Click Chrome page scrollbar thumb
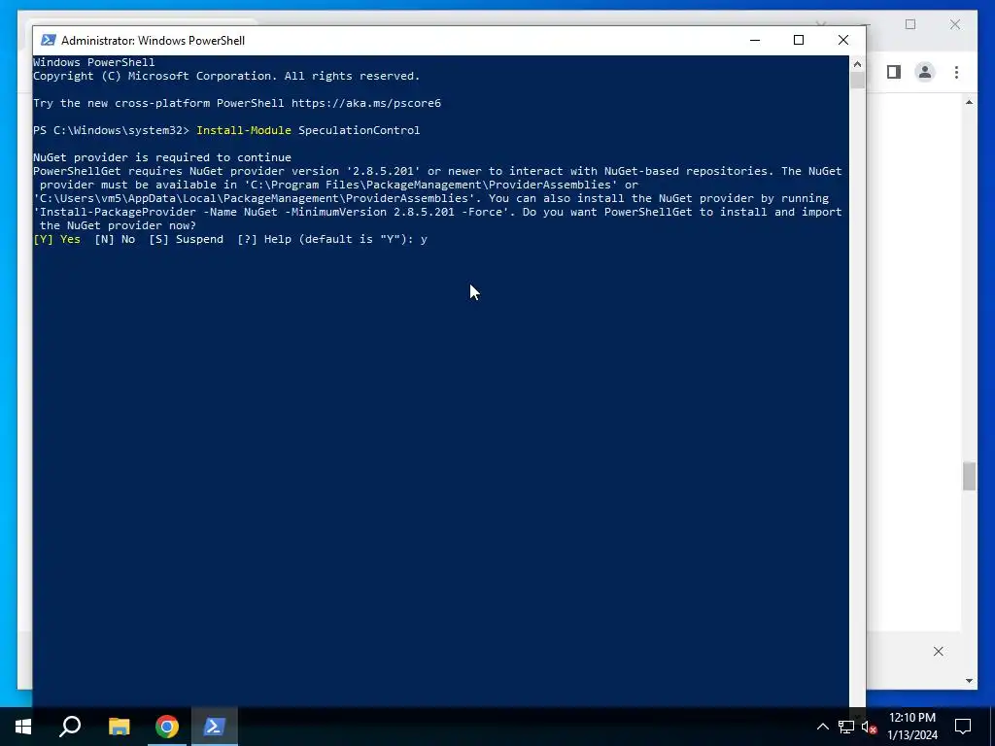This screenshot has height=746, width=995. (x=969, y=476)
